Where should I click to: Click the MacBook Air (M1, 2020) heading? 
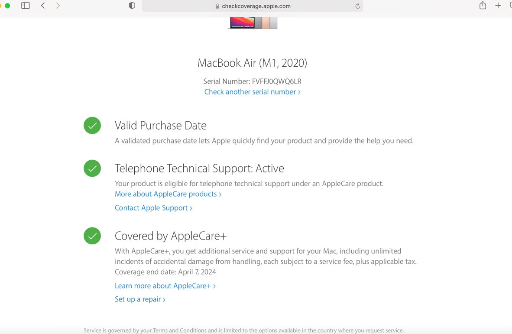(252, 63)
